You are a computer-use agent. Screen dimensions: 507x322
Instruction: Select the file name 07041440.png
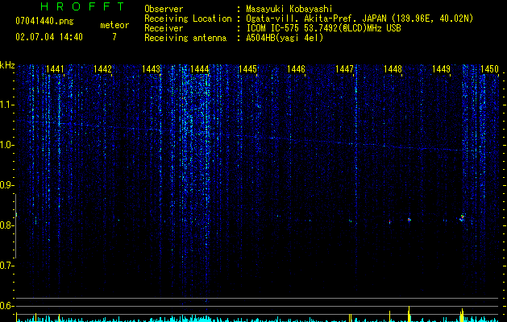coord(44,22)
